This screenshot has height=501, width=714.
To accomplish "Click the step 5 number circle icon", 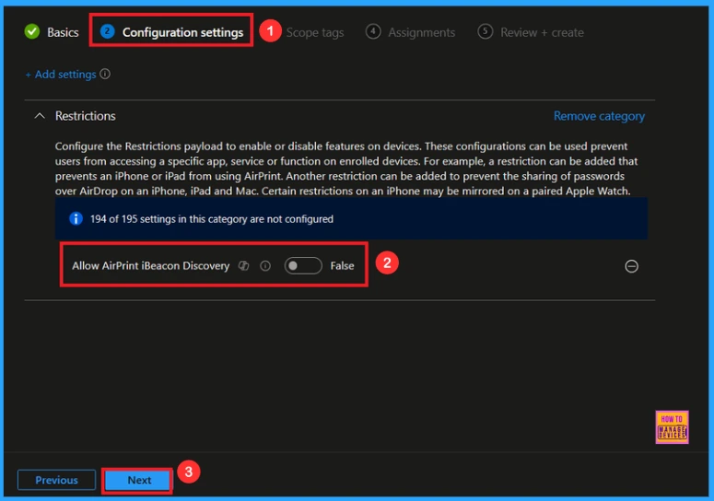I will 486,32.
